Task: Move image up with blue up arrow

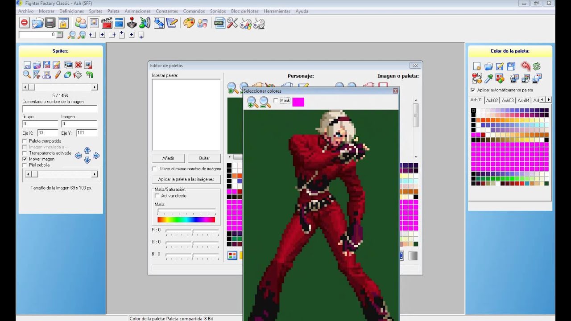Action: (x=87, y=151)
